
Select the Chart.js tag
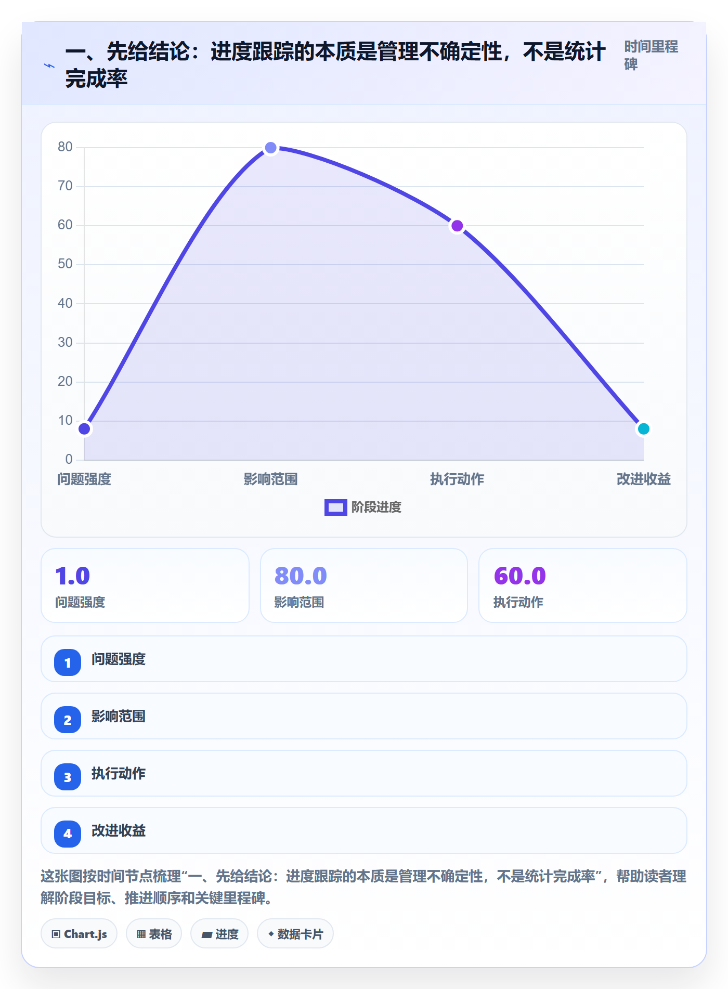coord(79,934)
